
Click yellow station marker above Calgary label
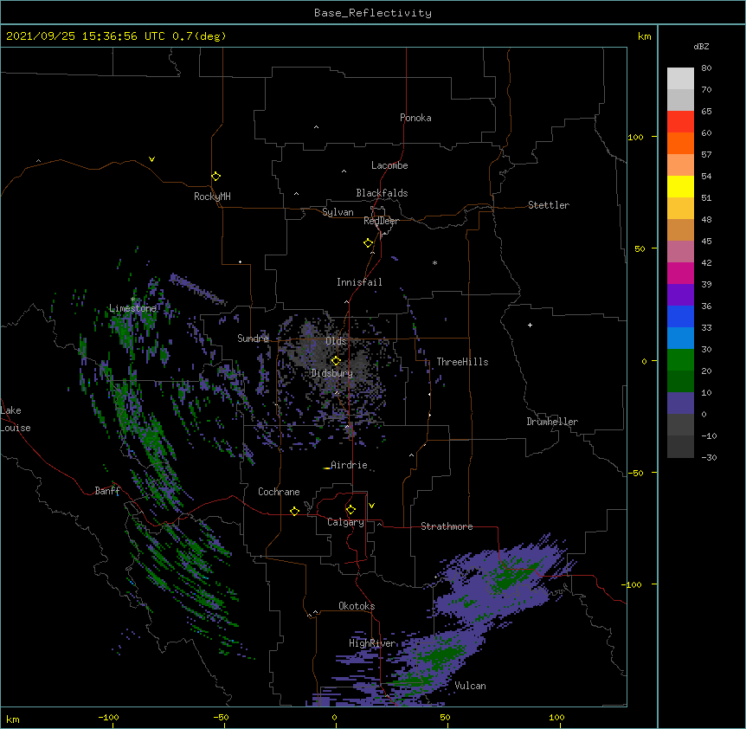pyautogui.click(x=350, y=510)
